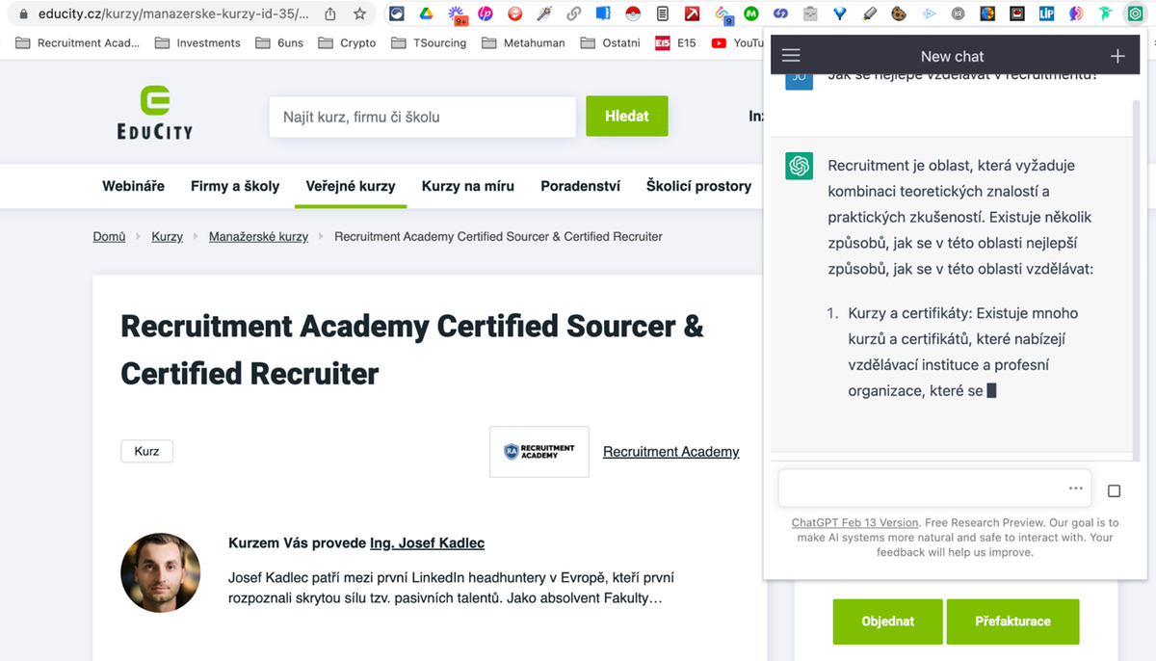This screenshot has width=1156, height=661.
Task: Click the red arrow extension icon
Action: pos(692,14)
